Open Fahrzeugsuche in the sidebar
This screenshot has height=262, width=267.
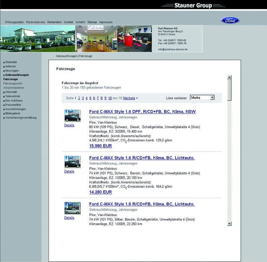coord(13,83)
